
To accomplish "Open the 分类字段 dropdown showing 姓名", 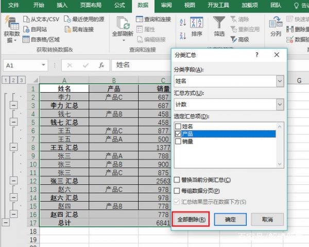I will coord(280,81).
